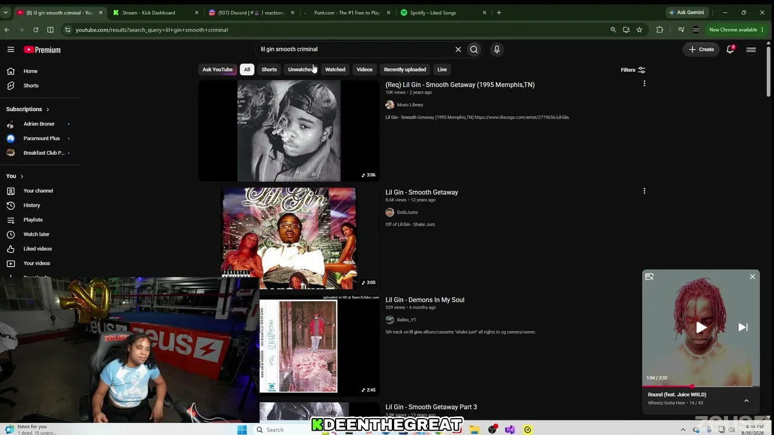This screenshot has height=435, width=774.
Task: Switch to the Discord browser tab
Action: (251, 13)
